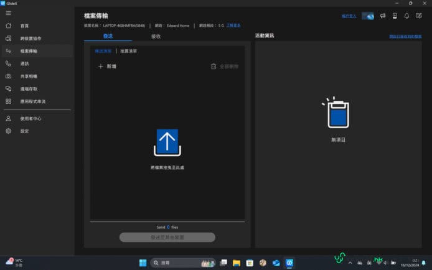Select 通訊 phone communication in sidebar
432x270 pixels.
point(24,63)
